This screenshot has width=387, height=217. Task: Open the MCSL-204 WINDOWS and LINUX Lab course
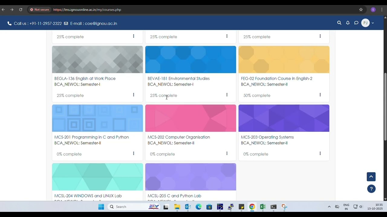tap(88, 196)
